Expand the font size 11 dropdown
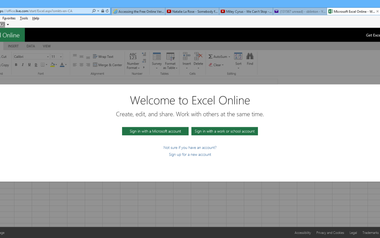 click(61, 57)
